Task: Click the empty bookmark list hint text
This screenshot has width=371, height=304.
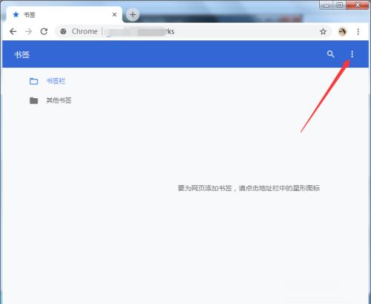Action: pyautogui.click(x=249, y=188)
